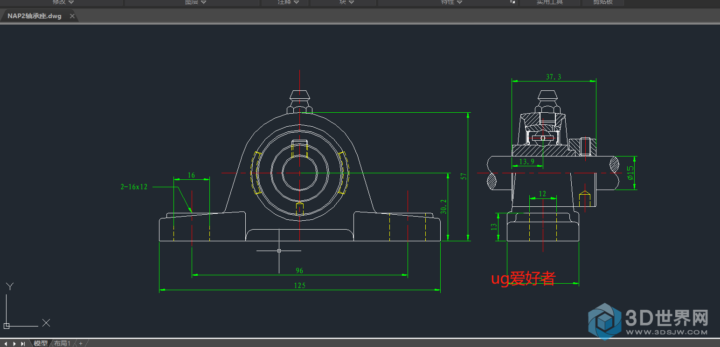Select the 57 height dimension text
The height and width of the screenshot is (347, 720).
(464, 177)
